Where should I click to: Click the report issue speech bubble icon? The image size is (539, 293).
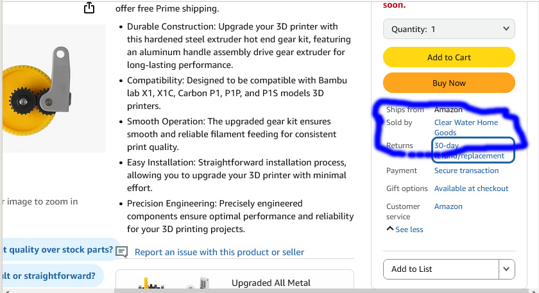point(122,252)
